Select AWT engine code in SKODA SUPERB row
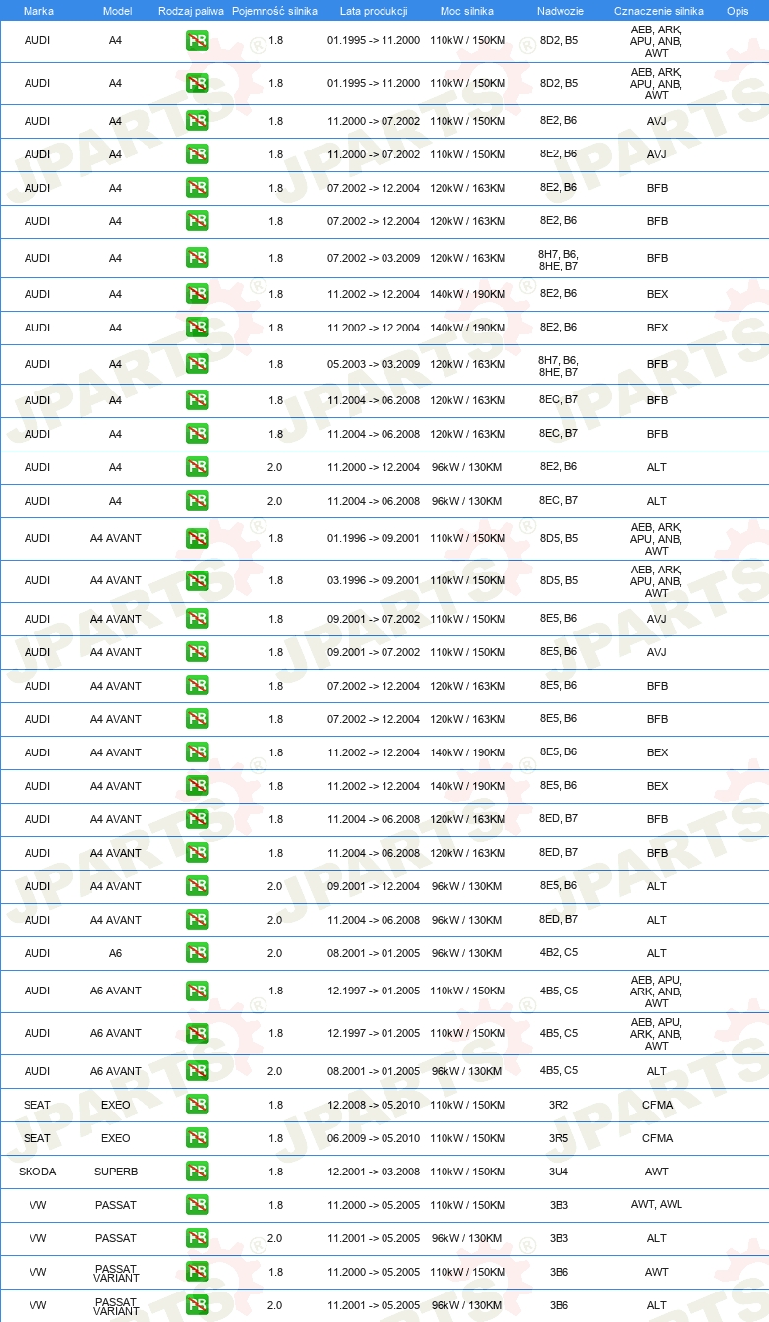Viewport: 769px width, 1322px height. pyautogui.click(x=657, y=1172)
